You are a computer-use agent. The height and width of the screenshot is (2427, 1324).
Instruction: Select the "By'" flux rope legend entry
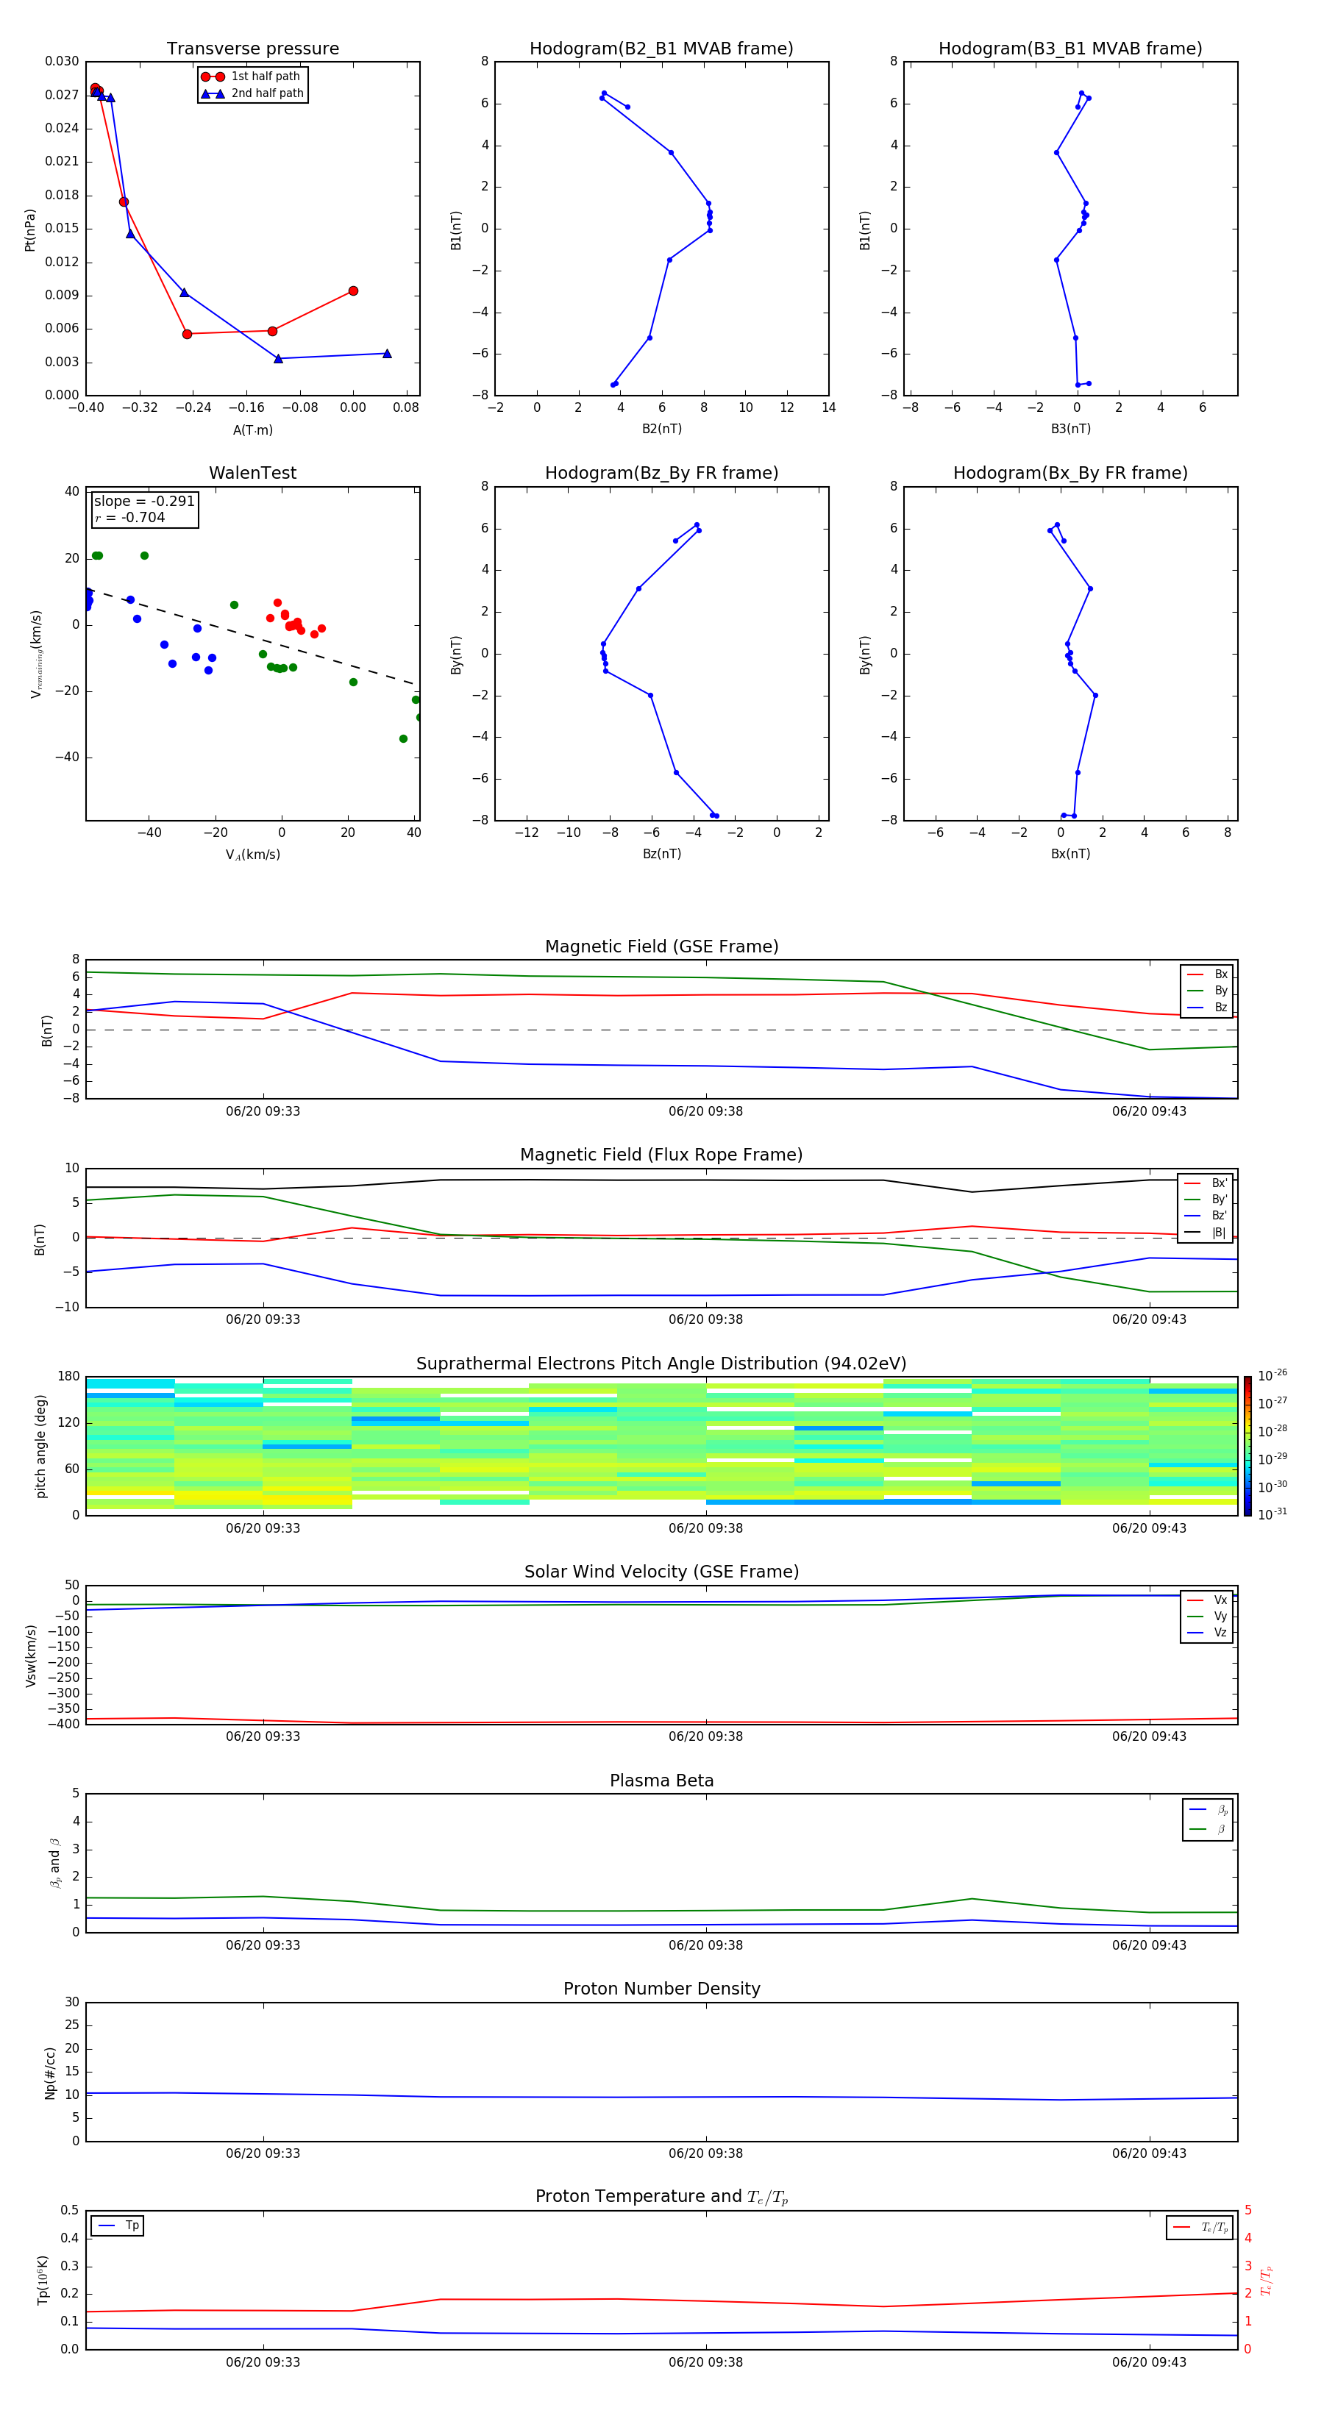pos(1206,1200)
